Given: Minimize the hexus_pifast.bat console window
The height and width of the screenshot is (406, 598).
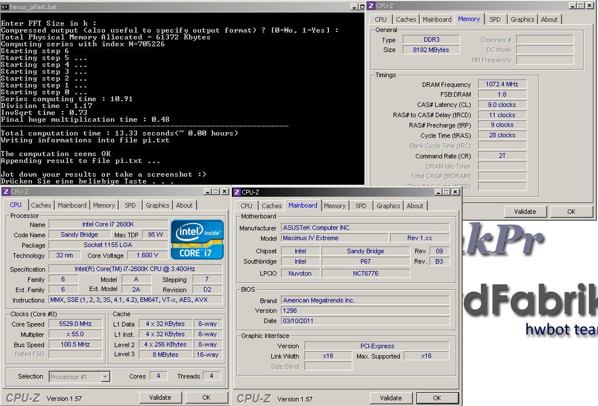Looking at the screenshot, I should [x=355, y=6].
